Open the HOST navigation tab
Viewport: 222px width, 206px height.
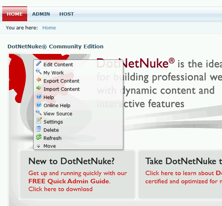[67, 14]
